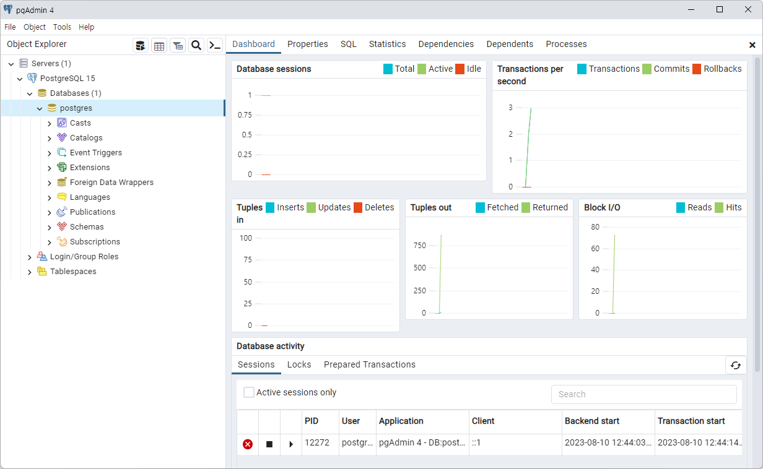Select the Subscriptions tree item label
This screenshot has width=763, height=469.
coord(95,242)
